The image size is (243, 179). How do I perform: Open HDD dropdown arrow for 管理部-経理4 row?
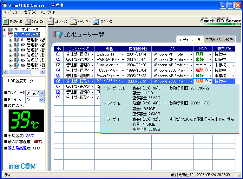[210, 70]
